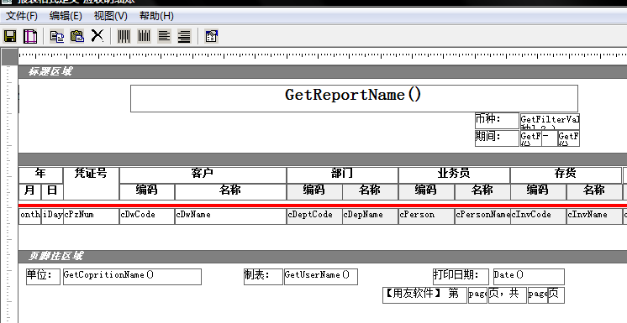
Task: Select the 部门 group header cell
Action: click(x=342, y=175)
